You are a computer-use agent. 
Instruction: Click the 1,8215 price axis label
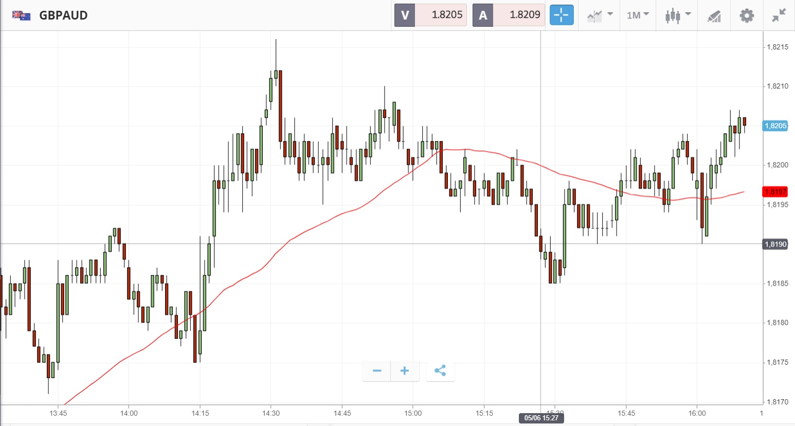(x=777, y=47)
